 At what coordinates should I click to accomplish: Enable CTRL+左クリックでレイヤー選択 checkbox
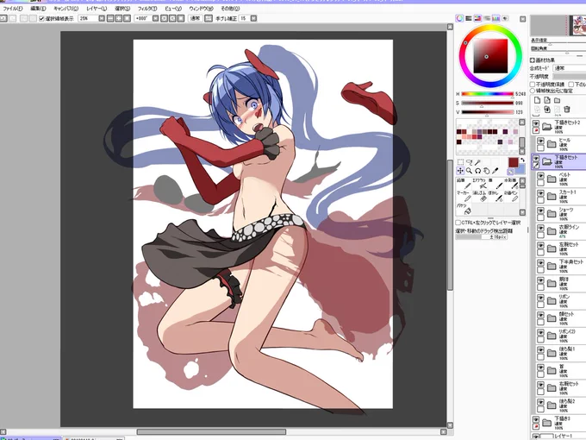tap(458, 223)
